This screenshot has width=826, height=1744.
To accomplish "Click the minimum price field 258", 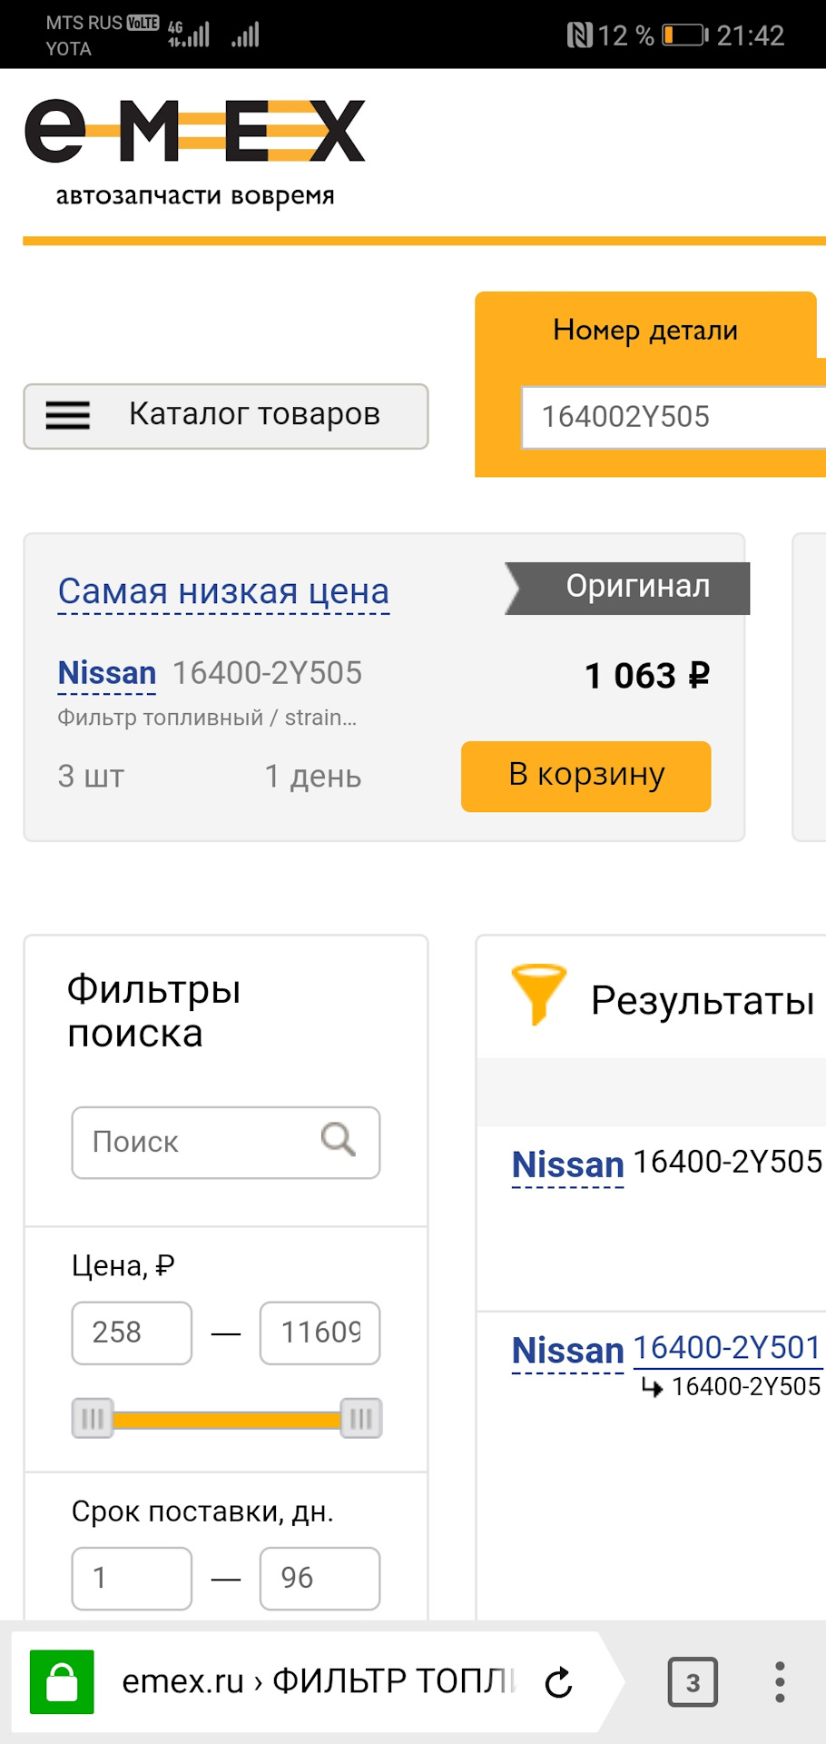I will coord(132,1333).
